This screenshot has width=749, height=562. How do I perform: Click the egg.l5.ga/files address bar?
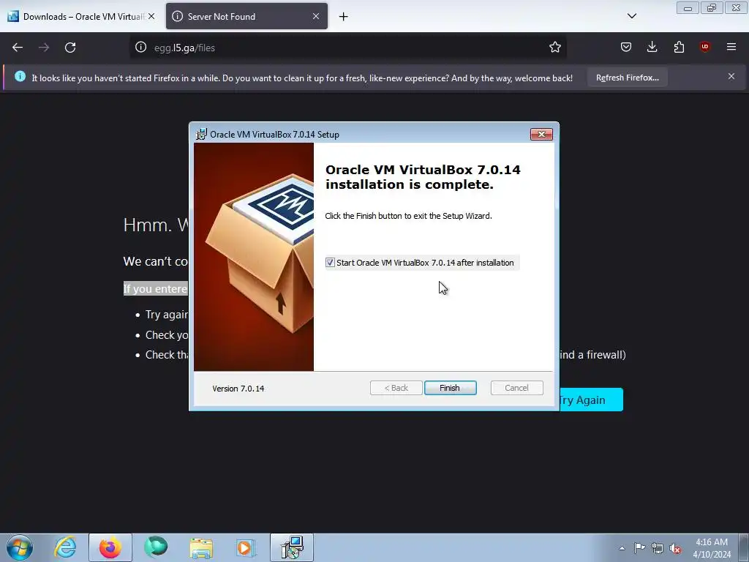coord(347,48)
